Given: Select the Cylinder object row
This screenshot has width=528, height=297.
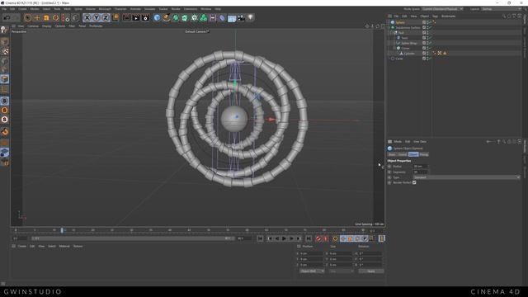Looking at the screenshot, I should coord(410,54).
